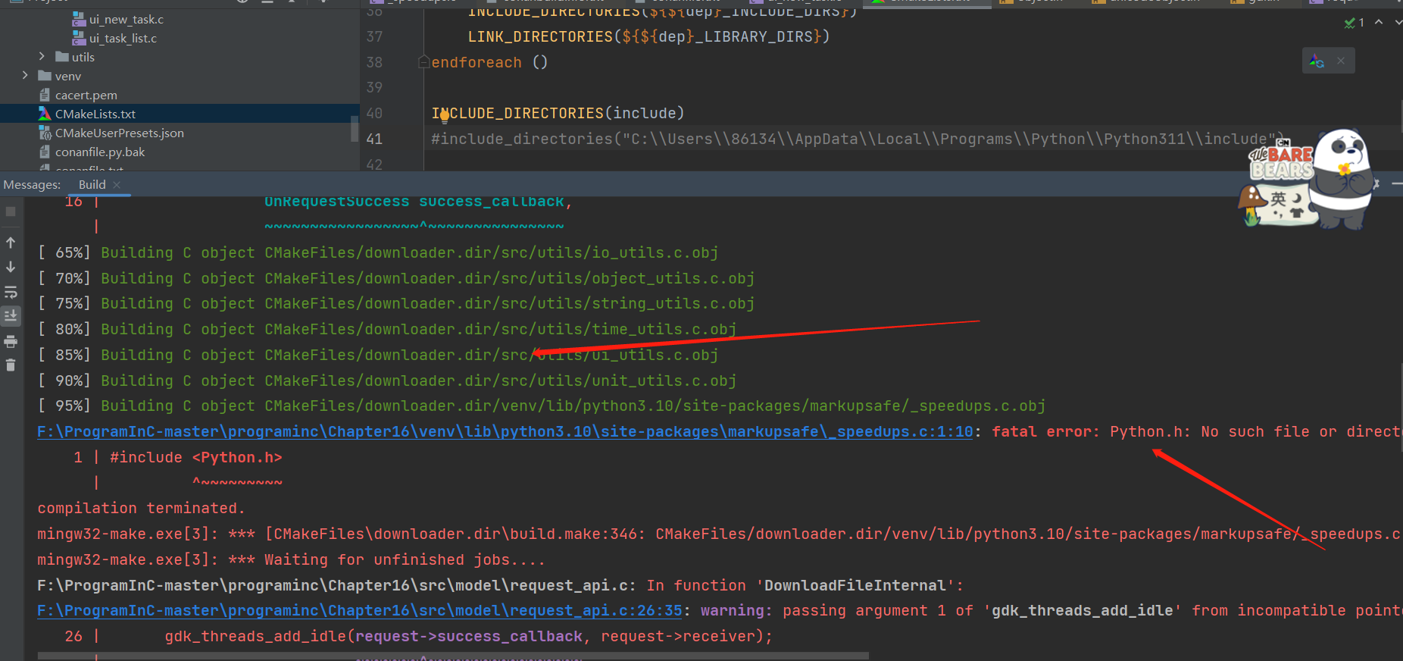
Task: Click the gdk_threads_add_idle code line 26
Action: coord(469,636)
